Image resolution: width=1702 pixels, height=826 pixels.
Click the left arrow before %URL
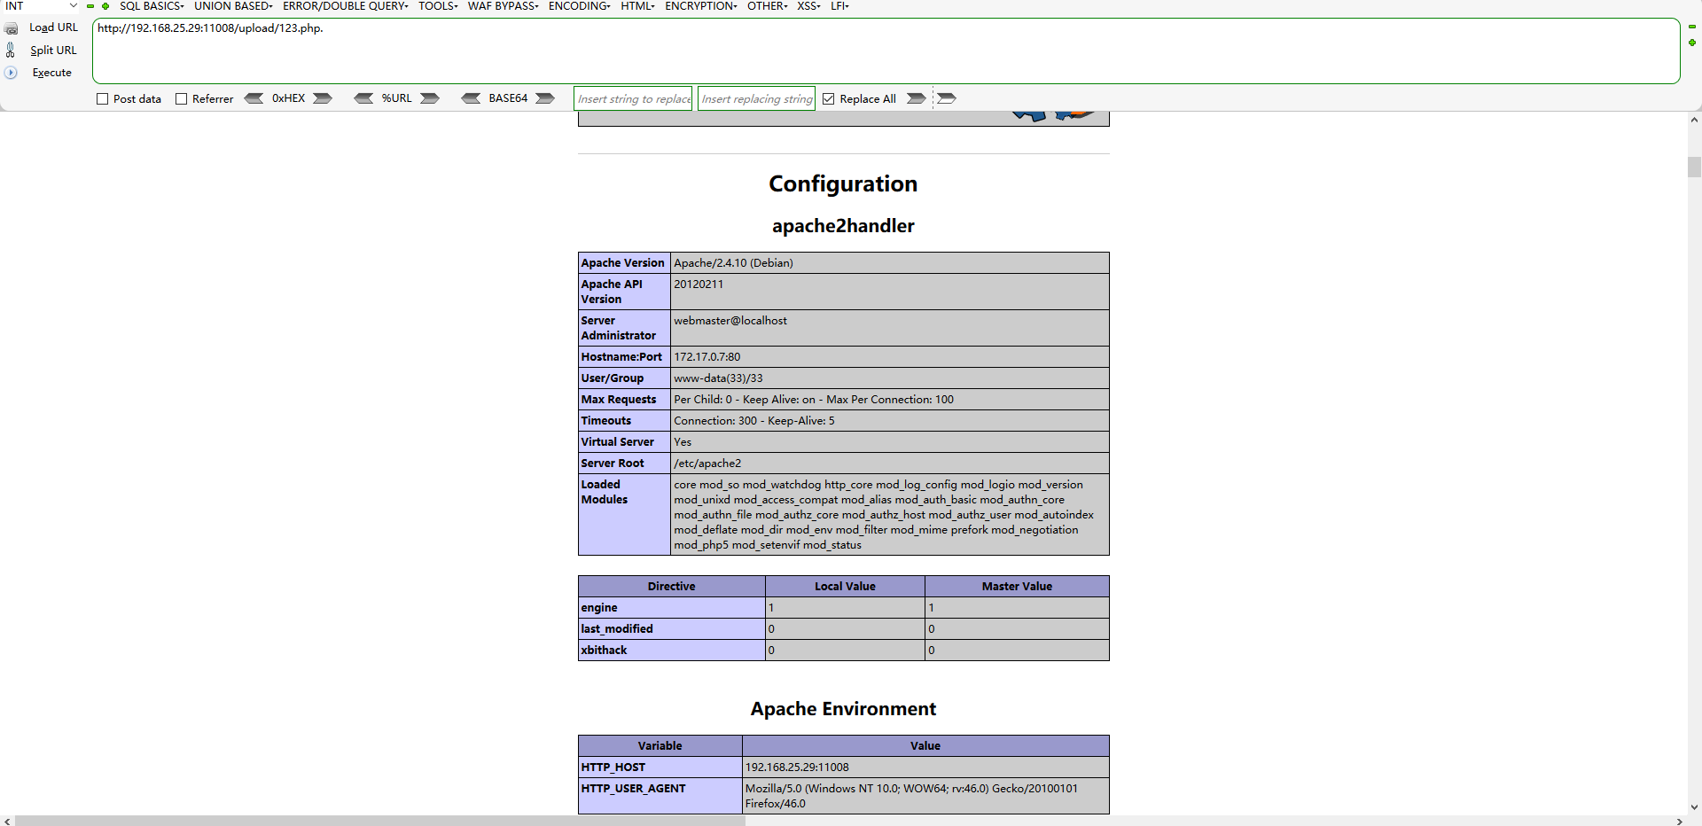(363, 98)
